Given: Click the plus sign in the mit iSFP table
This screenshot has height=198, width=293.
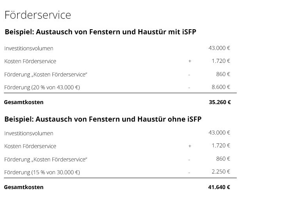Looking at the screenshot, I should click(x=190, y=61).
